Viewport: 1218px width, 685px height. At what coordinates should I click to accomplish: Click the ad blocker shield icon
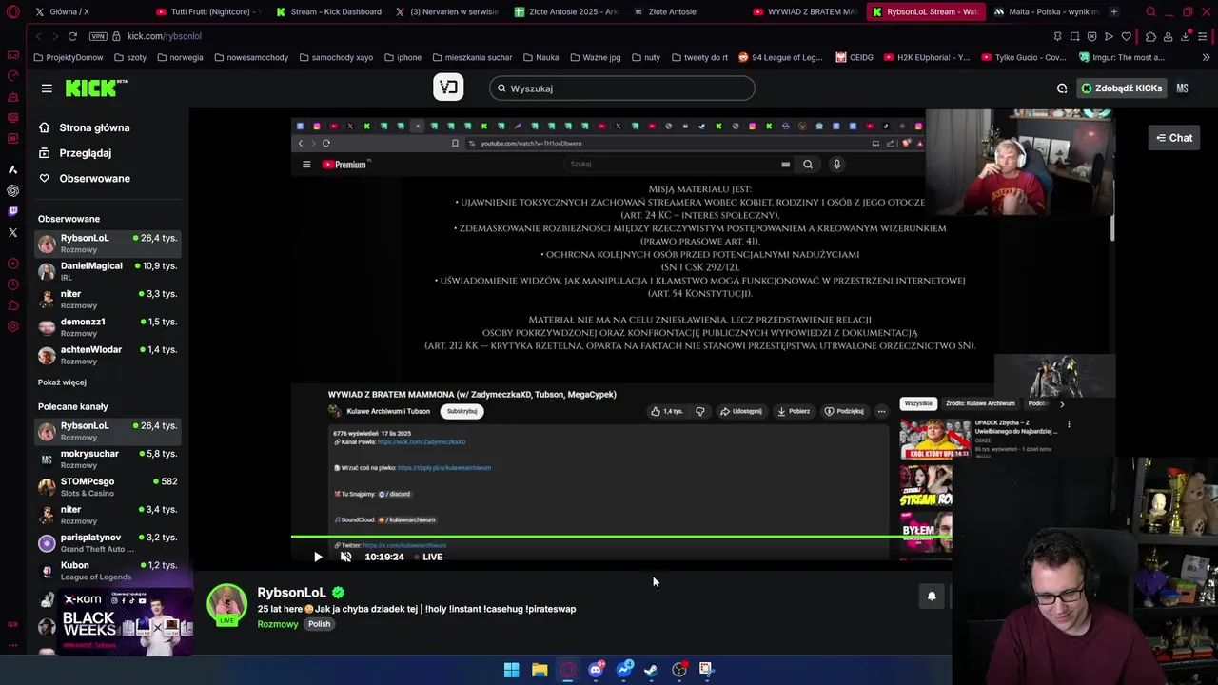(x=1091, y=36)
